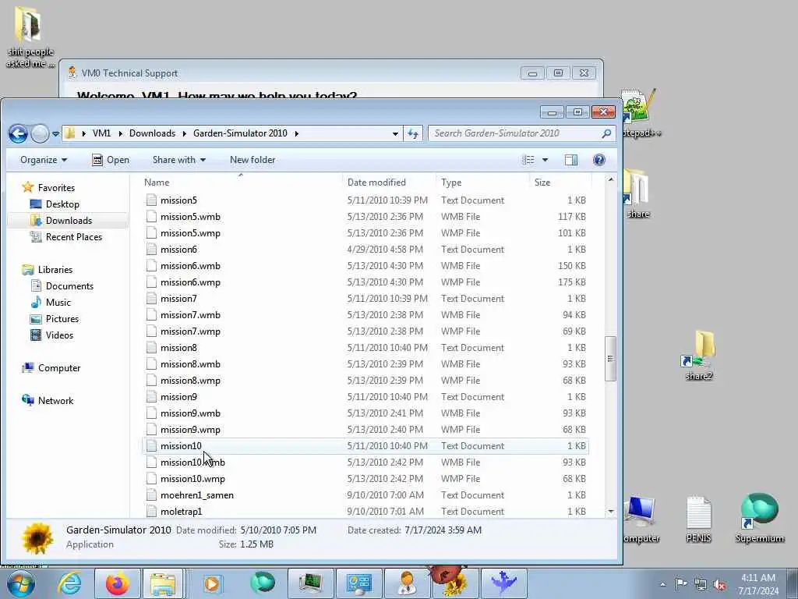
Task: Open the Organize menu
Action: [44, 160]
